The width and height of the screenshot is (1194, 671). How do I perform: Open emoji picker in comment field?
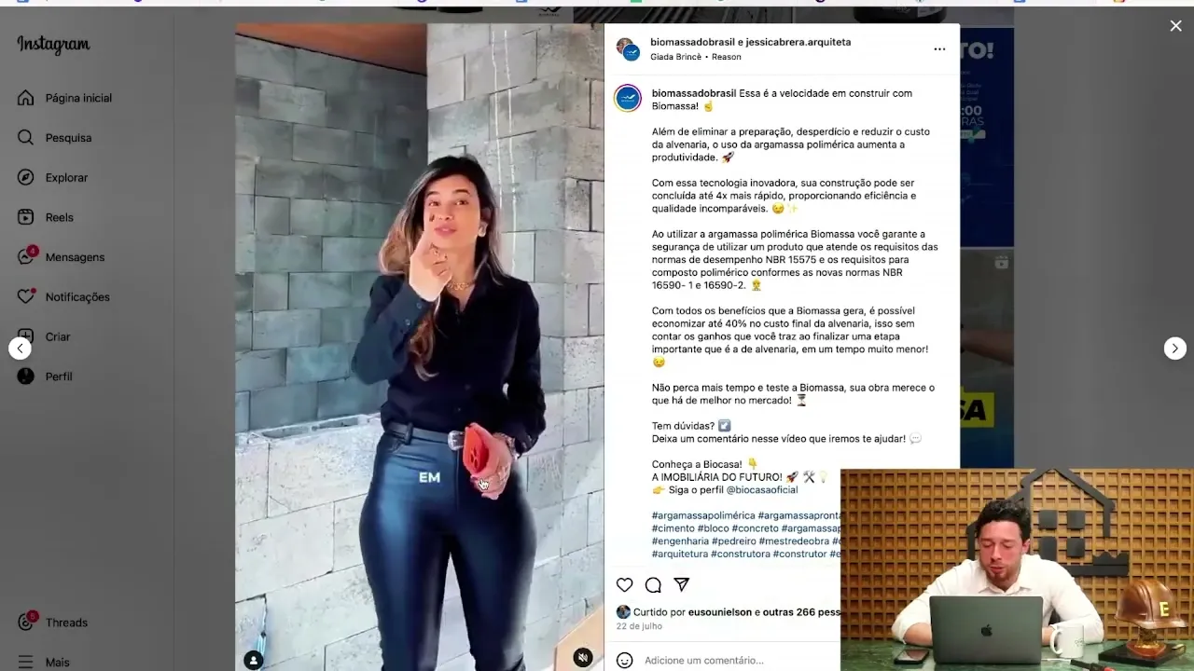(625, 660)
